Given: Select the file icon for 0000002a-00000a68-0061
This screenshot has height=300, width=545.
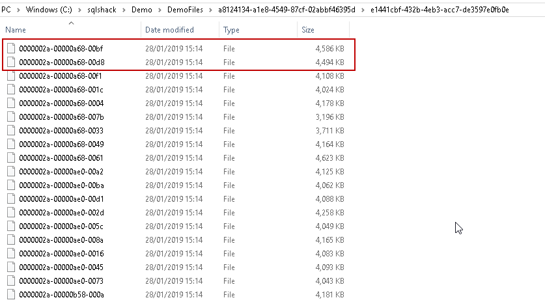Looking at the screenshot, I should pos(11,158).
